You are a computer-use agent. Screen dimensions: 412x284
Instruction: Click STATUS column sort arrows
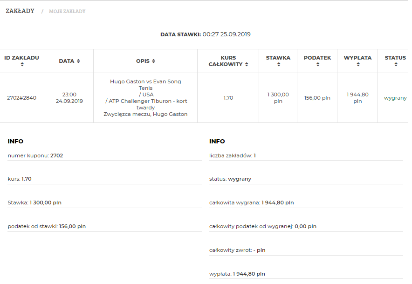396,64
